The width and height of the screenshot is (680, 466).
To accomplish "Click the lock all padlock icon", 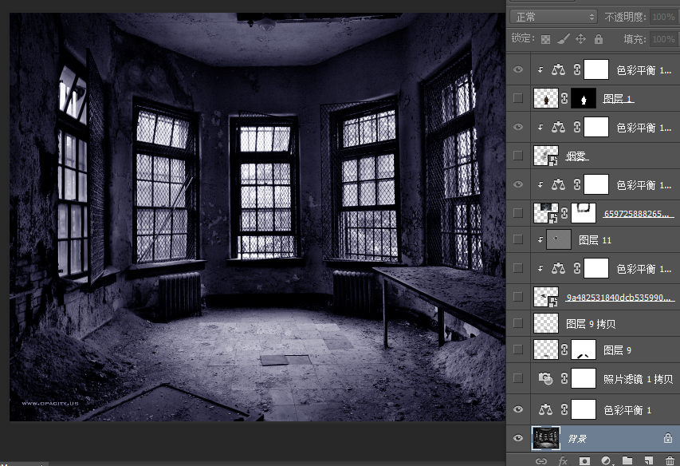I will pyautogui.click(x=598, y=38).
